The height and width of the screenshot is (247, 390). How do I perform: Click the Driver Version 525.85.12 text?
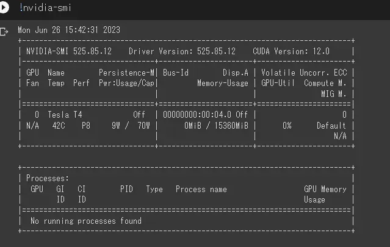tap(182, 51)
